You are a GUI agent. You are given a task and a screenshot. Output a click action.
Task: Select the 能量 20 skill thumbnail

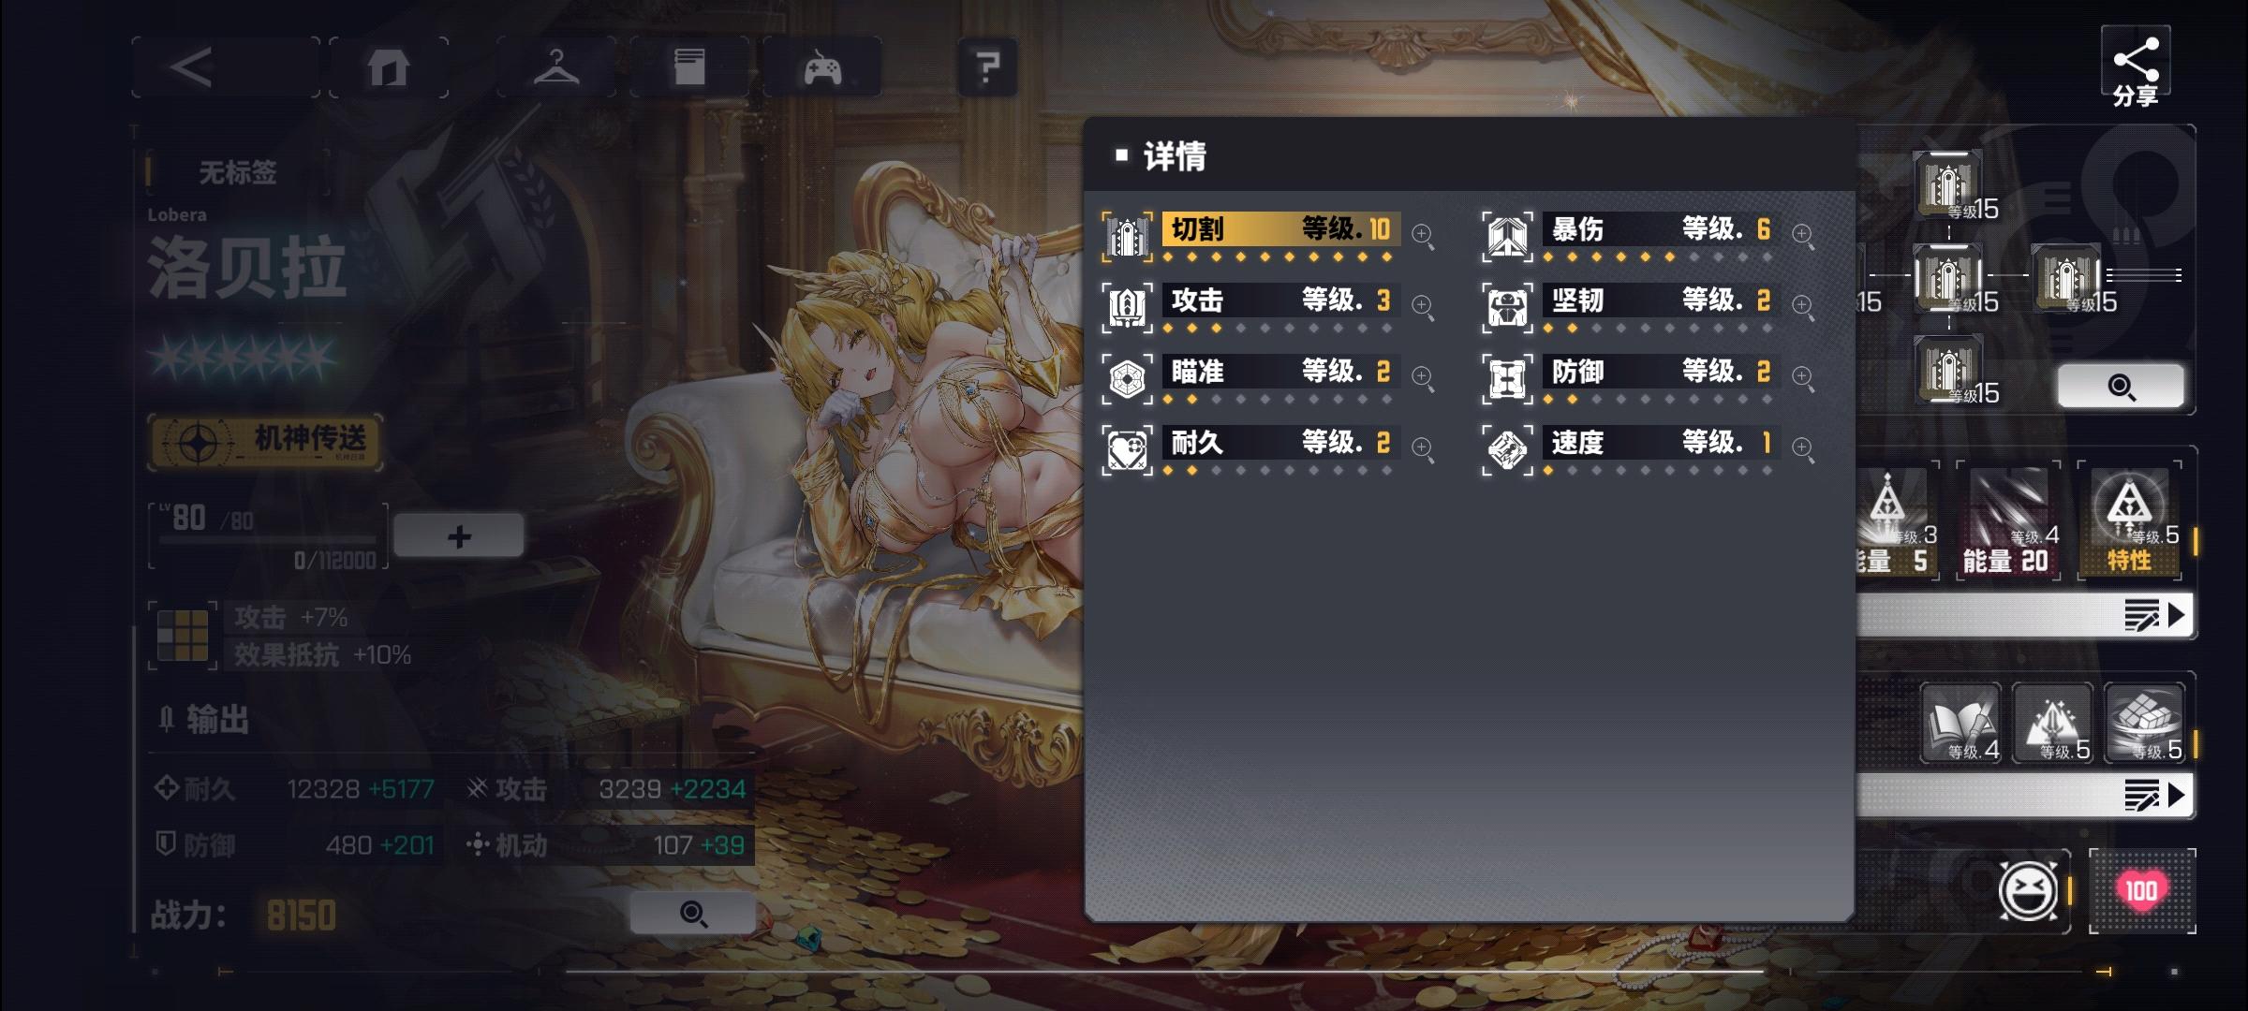tap(2008, 521)
